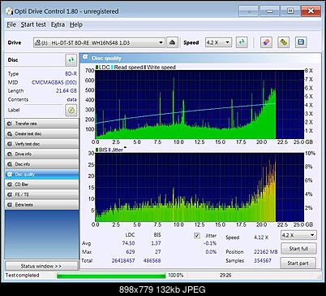The height and width of the screenshot is (296, 326).
Task: Click the Disc quality header disc icon
Action: [x=85, y=57]
